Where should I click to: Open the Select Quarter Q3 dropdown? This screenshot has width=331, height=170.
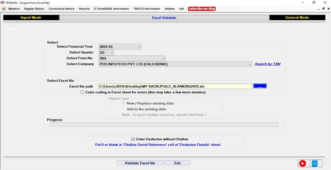112,52
